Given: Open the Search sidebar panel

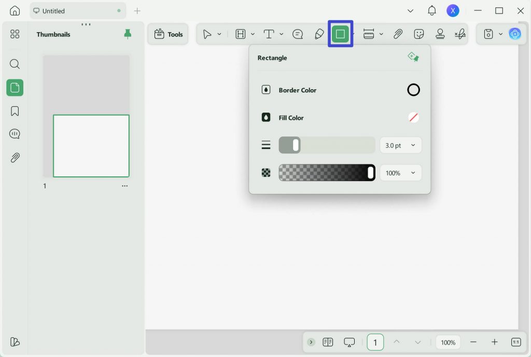Looking at the screenshot, I should (x=15, y=64).
